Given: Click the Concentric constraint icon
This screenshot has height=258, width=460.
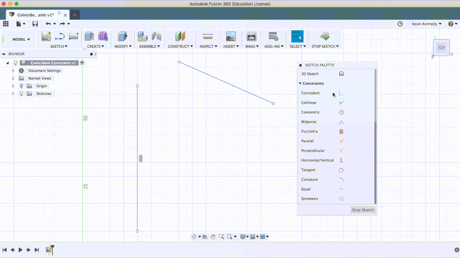Looking at the screenshot, I should (341, 112).
